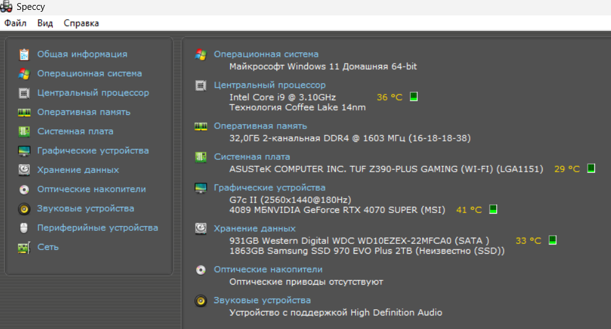This screenshot has width=611, height=329.
Task: Click the Звуковые устройства sidebar speaker icon
Action: [24, 209]
